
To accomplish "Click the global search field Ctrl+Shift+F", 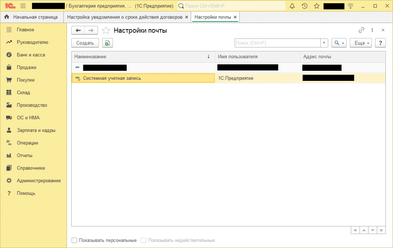I will coord(231,6).
